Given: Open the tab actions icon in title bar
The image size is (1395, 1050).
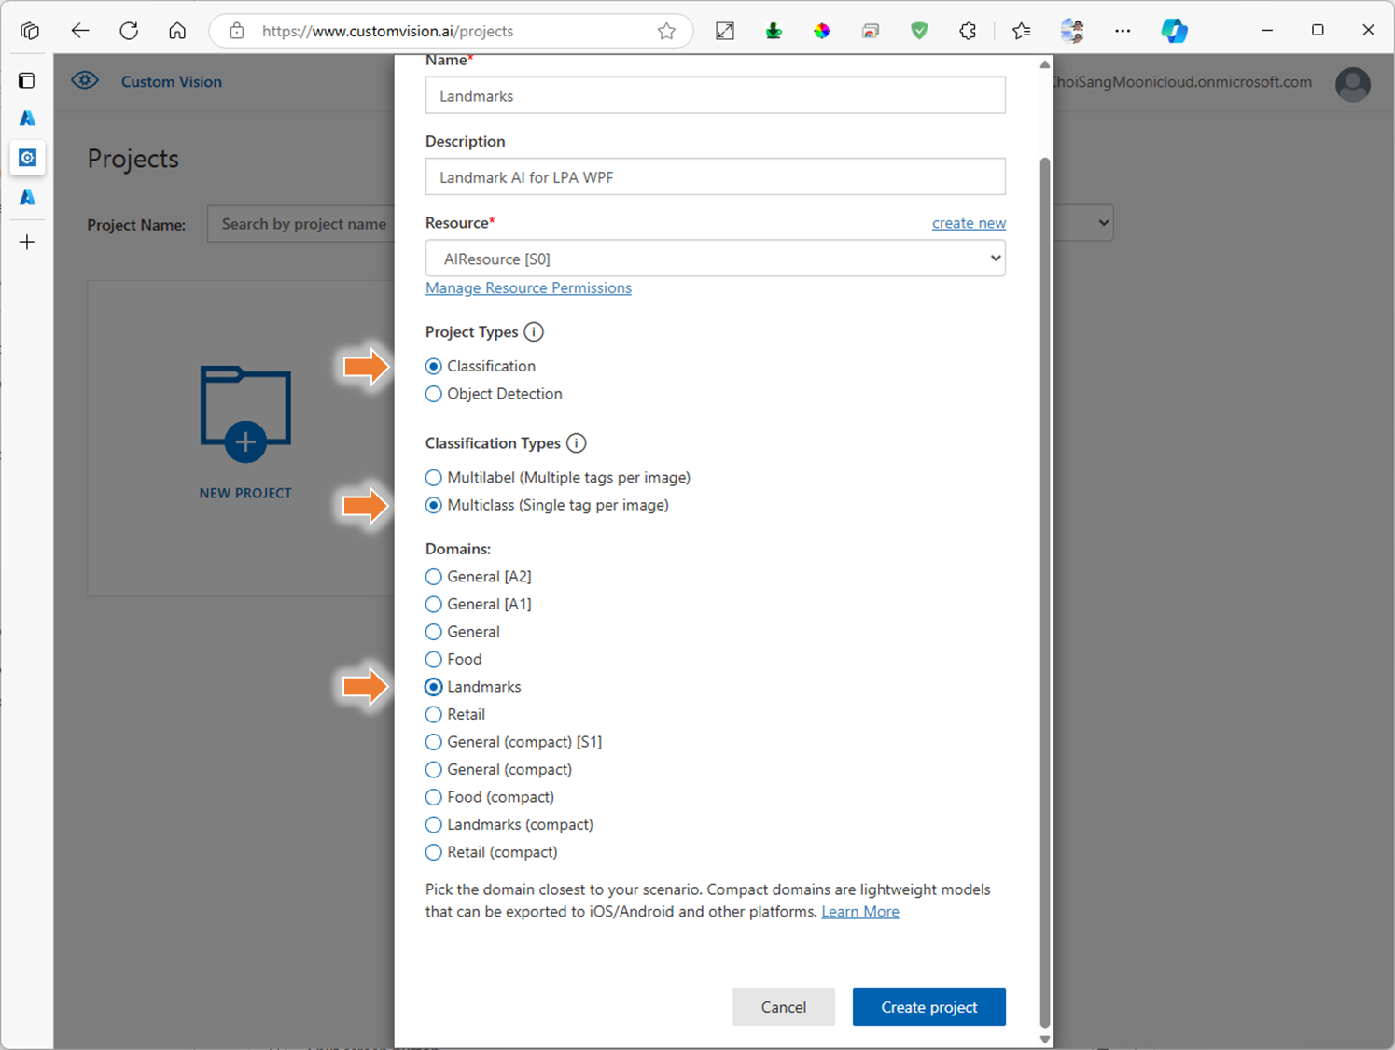Looking at the screenshot, I should tap(30, 31).
